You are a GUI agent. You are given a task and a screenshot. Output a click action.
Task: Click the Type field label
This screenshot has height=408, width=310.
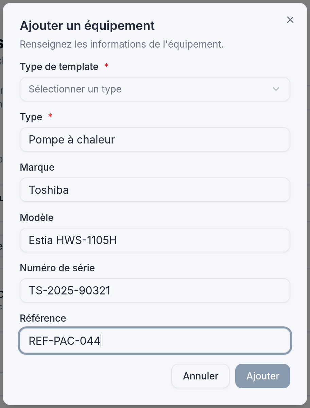pos(31,117)
